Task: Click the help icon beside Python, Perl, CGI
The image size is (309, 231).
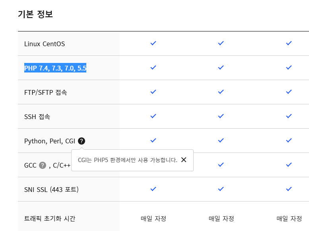Action: point(82,141)
